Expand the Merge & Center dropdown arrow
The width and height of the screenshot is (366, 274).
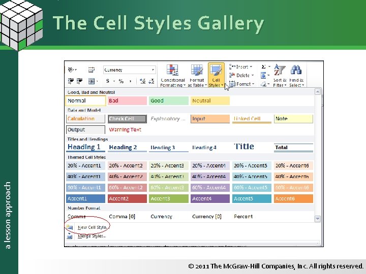click(97, 81)
